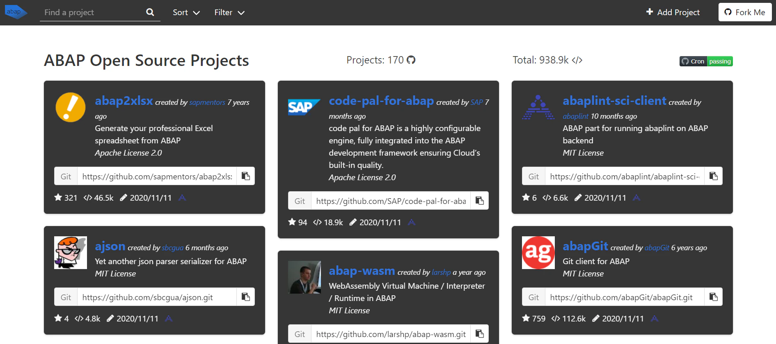Open the abaplint-sci-client project link
776x344 pixels.
[x=614, y=101]
